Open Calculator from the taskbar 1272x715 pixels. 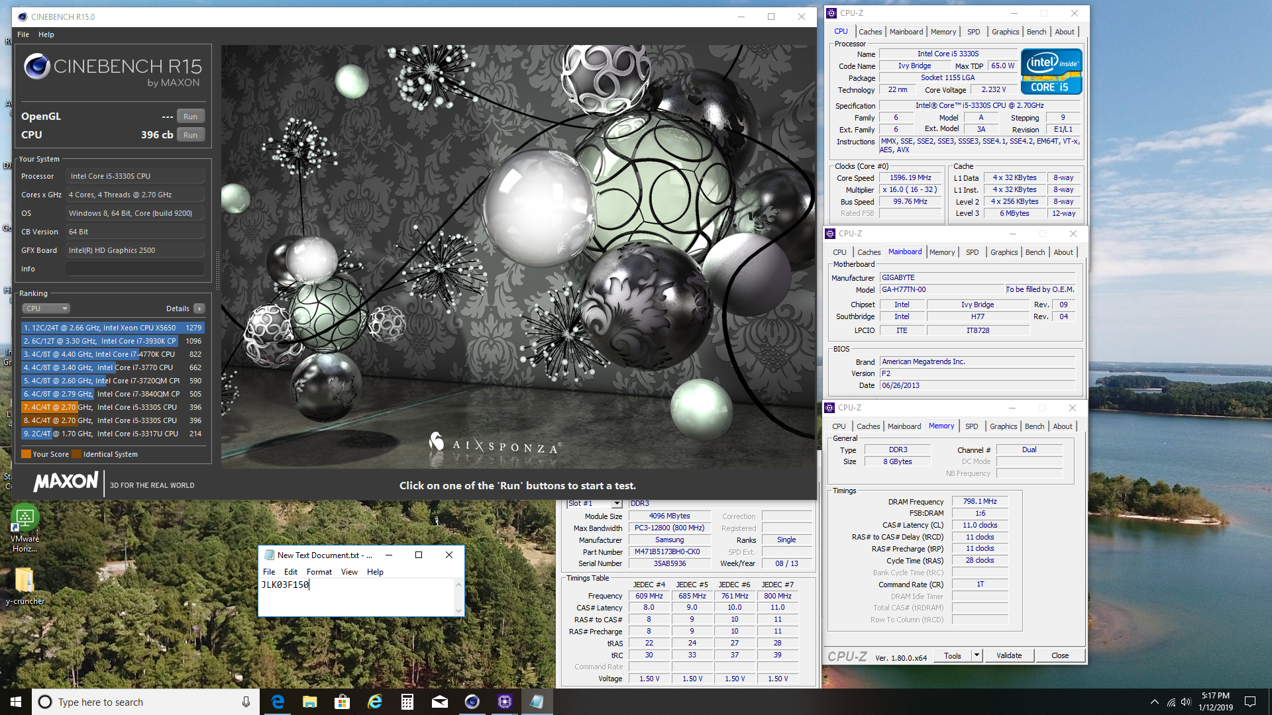tap(407, 702)
